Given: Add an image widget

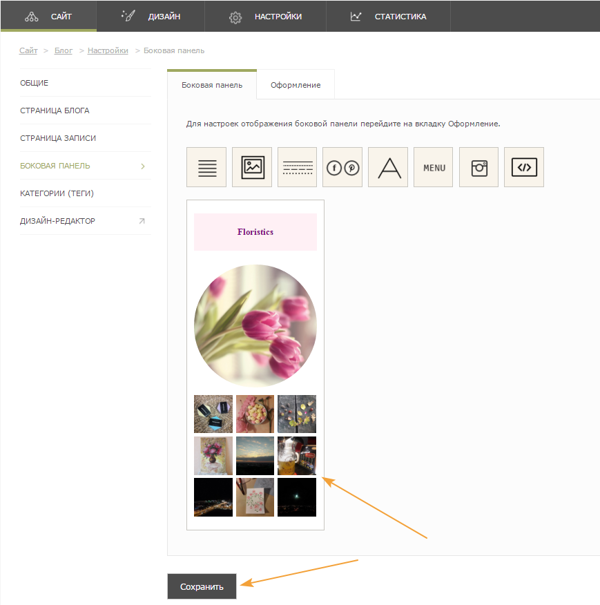Looking at the screenshot, I should pos(252,167).
